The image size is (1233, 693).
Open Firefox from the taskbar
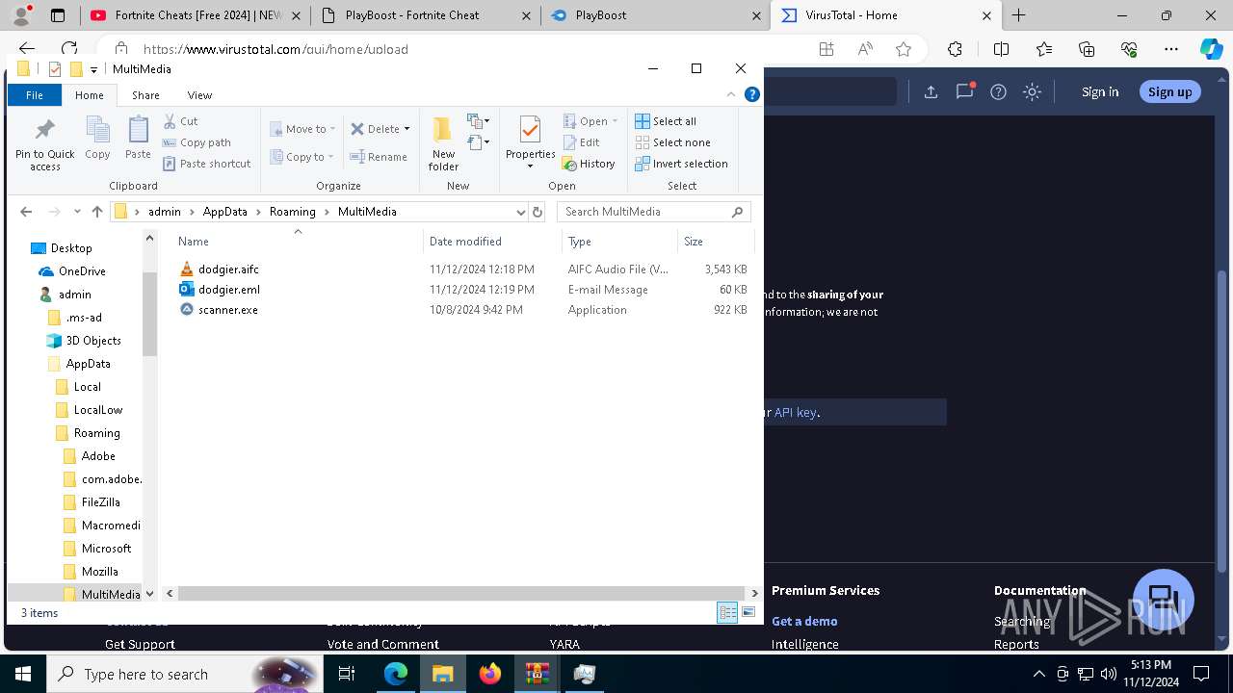pos(490,674)
